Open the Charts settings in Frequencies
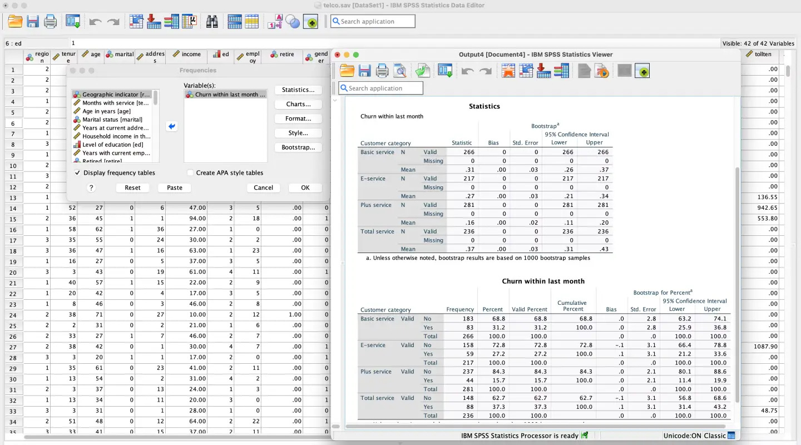801x445 pixels. (x=298, y=104)
